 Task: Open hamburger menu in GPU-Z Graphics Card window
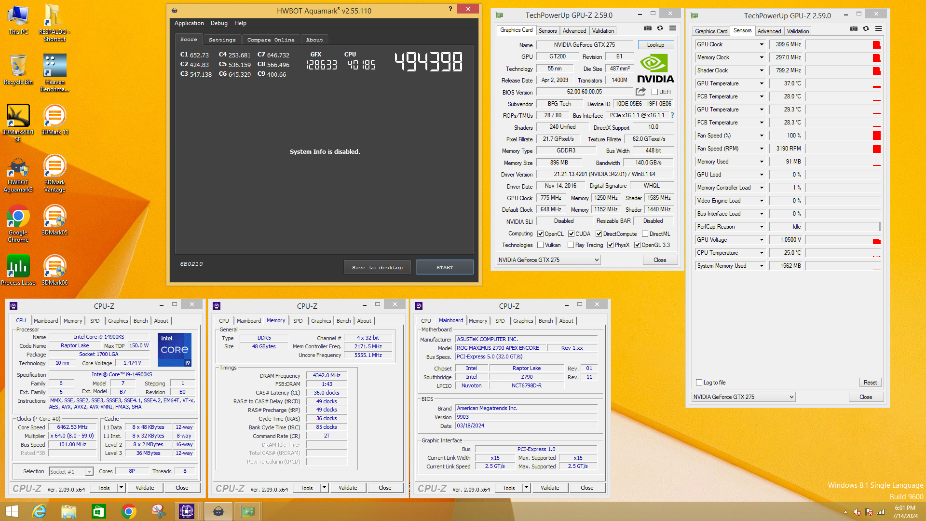tap(672, 28)
